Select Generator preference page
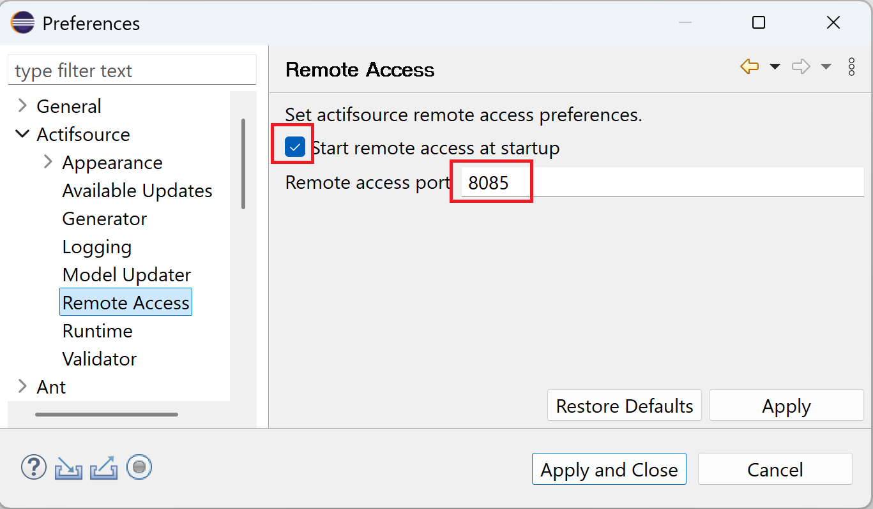This screenshot has height=509, width=873. [x=105, y=219]
